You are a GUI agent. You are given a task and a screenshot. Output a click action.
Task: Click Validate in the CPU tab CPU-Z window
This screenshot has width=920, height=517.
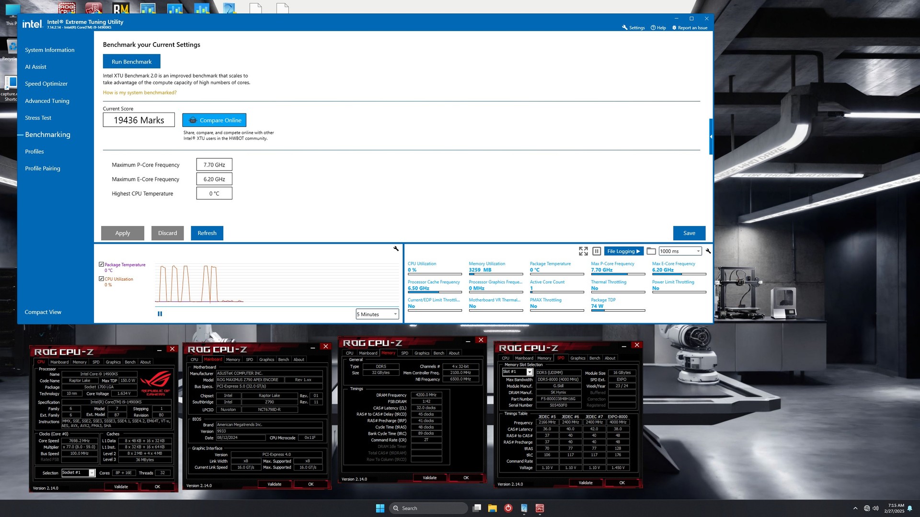click(121, 487)
